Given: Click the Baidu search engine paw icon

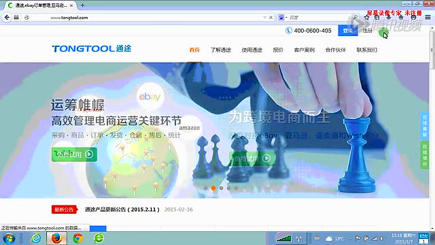Looking at the screenshot, I should click(x=281, y=18).
